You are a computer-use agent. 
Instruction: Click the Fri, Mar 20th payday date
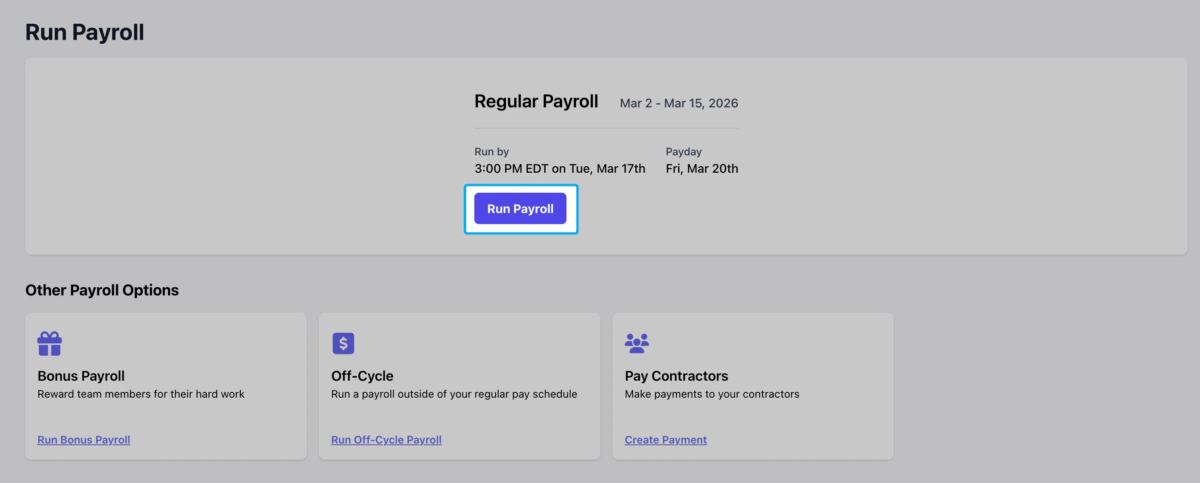[701, 168]
